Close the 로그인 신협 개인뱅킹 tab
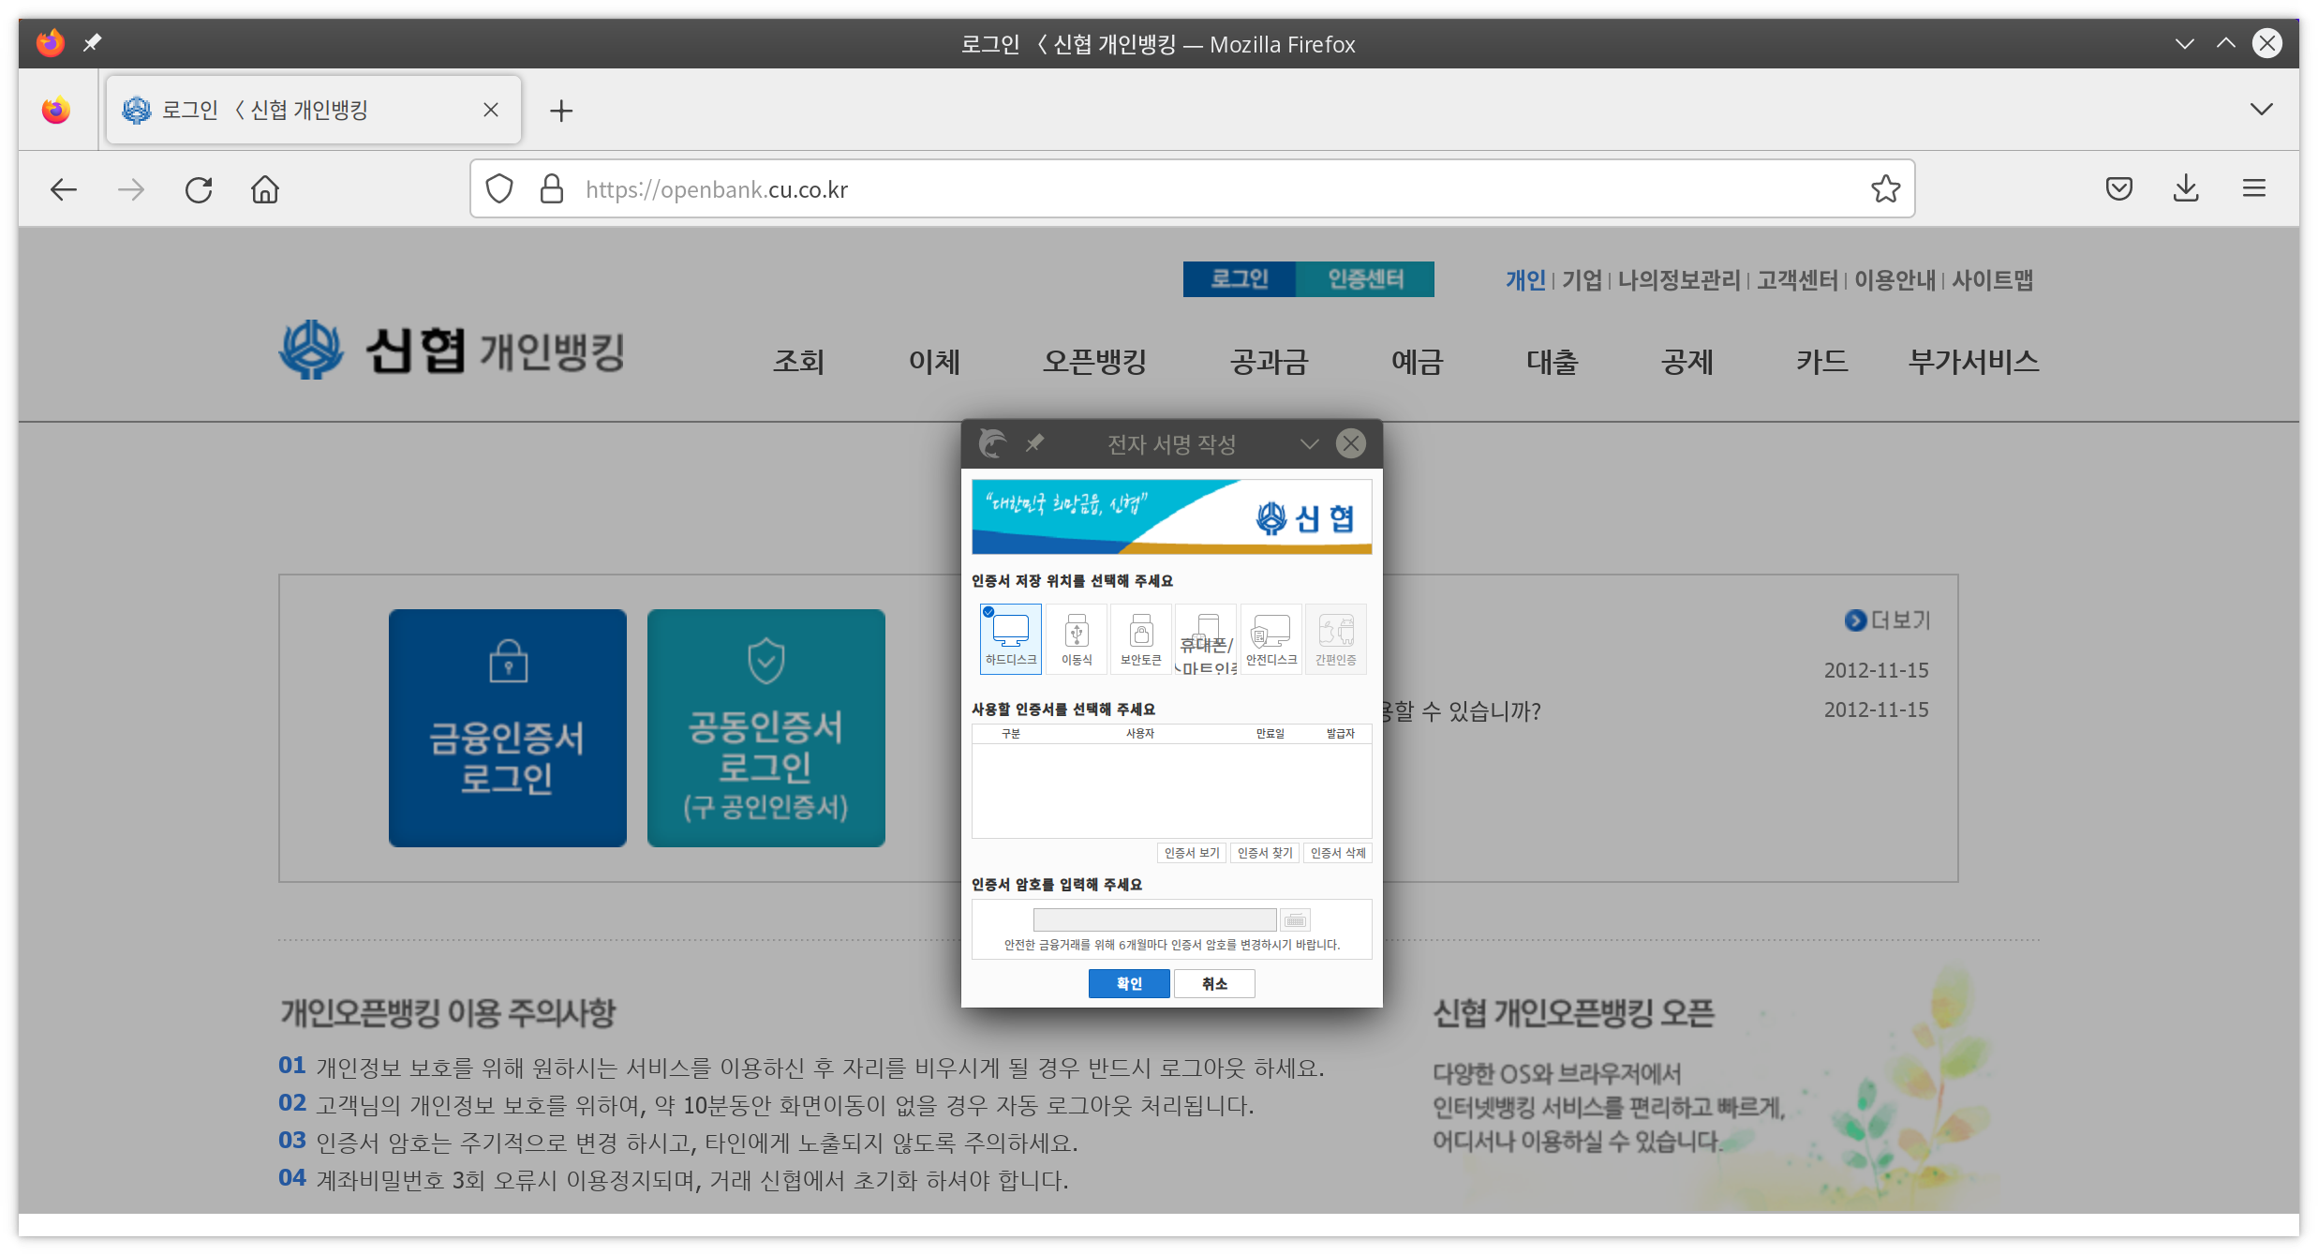Viewport: 2318px width, 1255px height. pyautogui.click(x=491, y=110)
